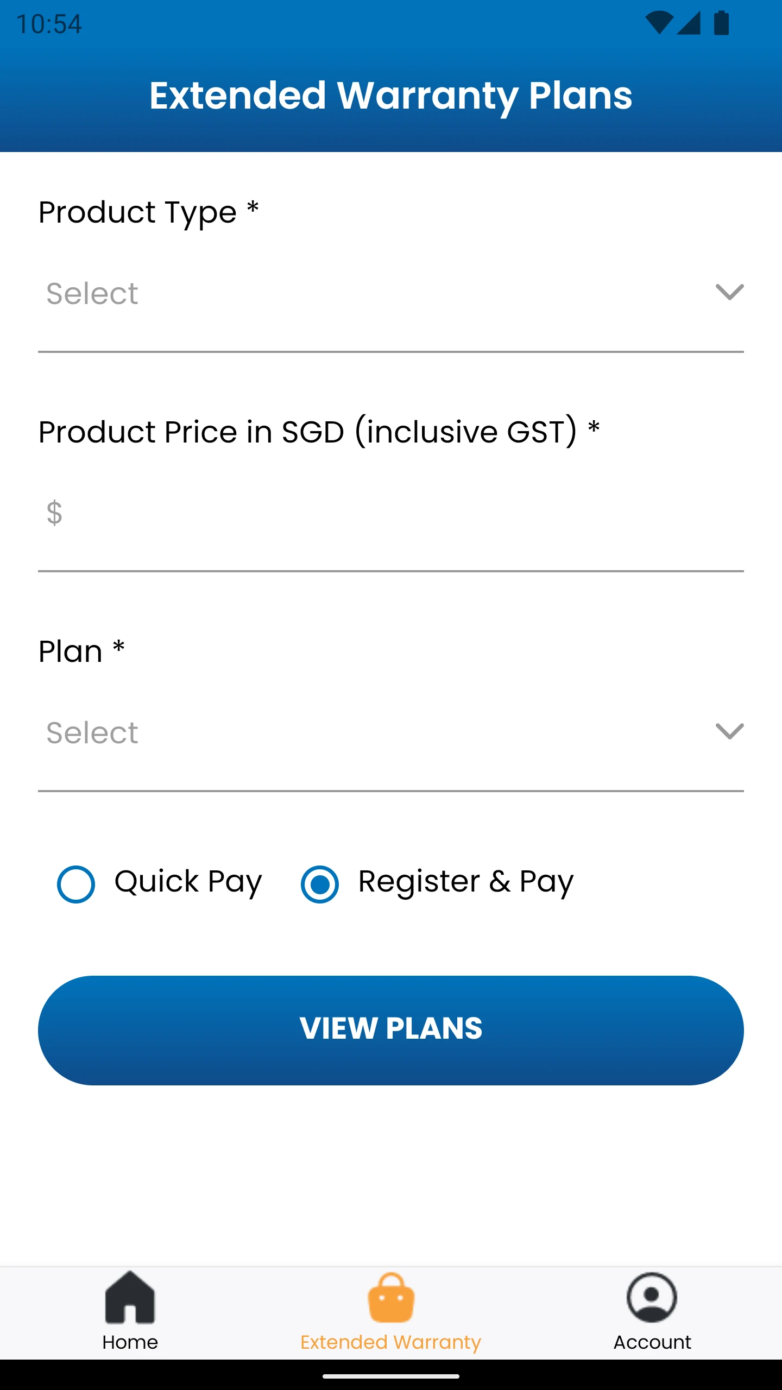Open the Plan Select dropdown
Image resolution: width=782 pixels, height=1390 pixels.
[391, 733]
